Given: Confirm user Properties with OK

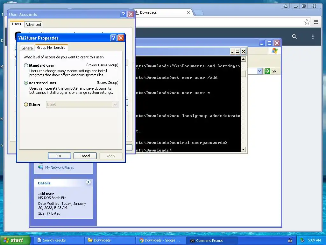Looking at the screenshot, I should click(59, 156).
